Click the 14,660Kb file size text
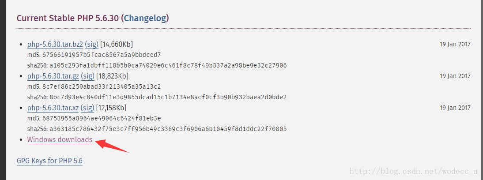This screenshot has height=180, width=483. (117, 44)
